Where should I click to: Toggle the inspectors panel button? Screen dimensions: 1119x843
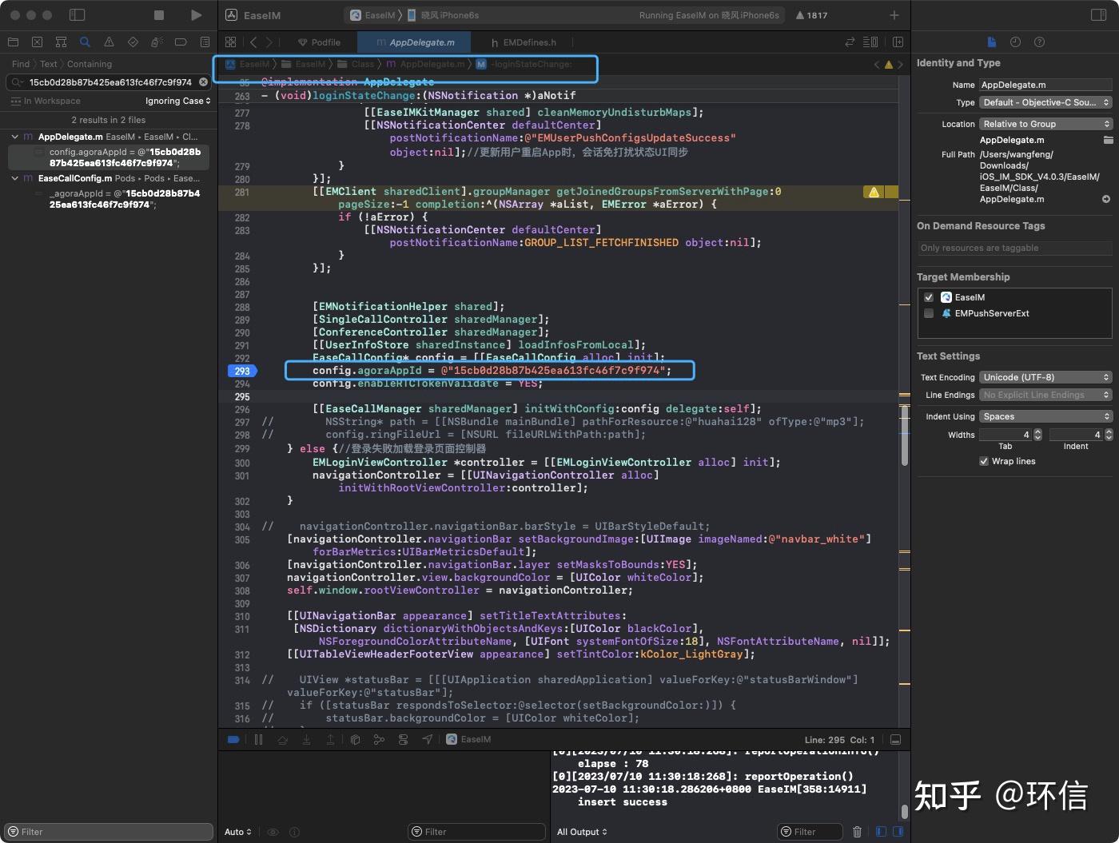(x=1098, y=15)
